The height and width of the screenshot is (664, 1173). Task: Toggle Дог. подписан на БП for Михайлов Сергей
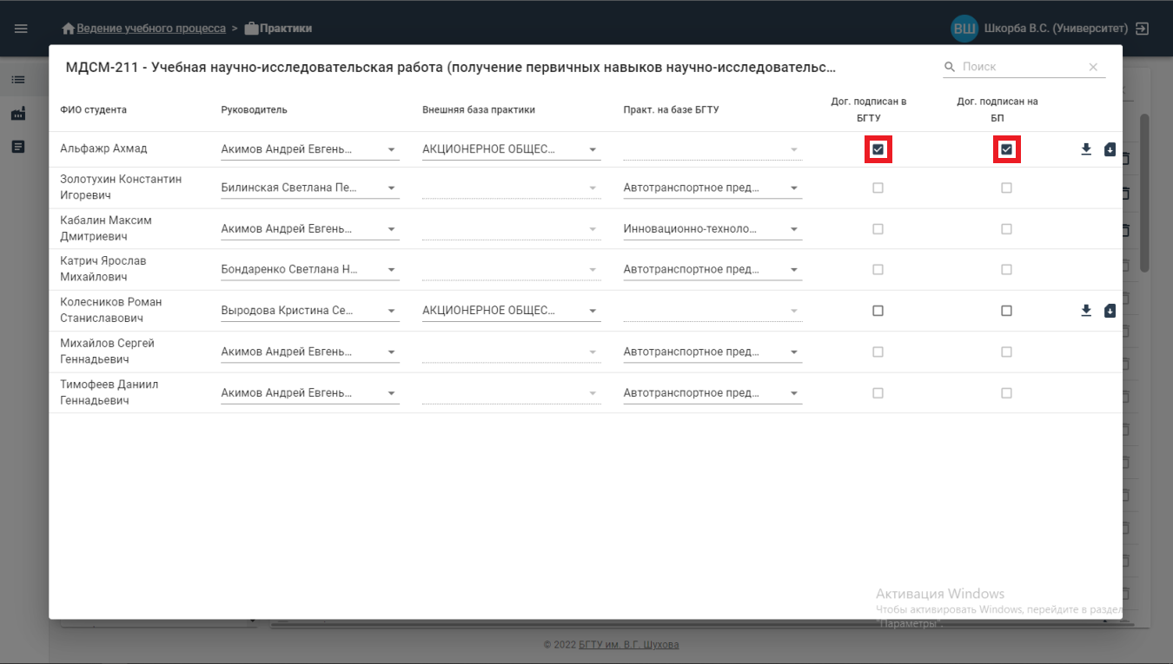pos(1006,352)
